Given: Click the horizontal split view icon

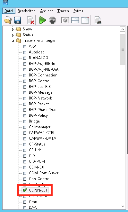Looking at the screenshot, I should (x=75, y=20).
